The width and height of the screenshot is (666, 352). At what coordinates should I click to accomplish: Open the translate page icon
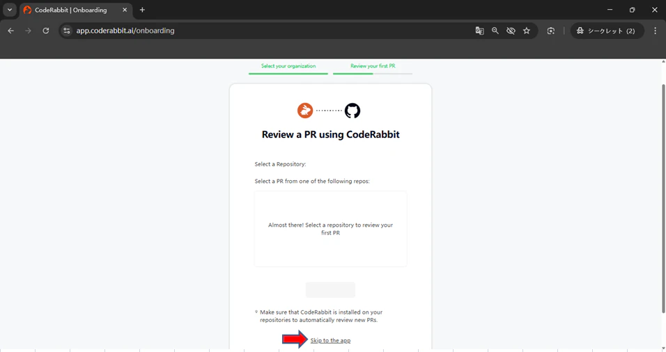[x=479, y=31]
